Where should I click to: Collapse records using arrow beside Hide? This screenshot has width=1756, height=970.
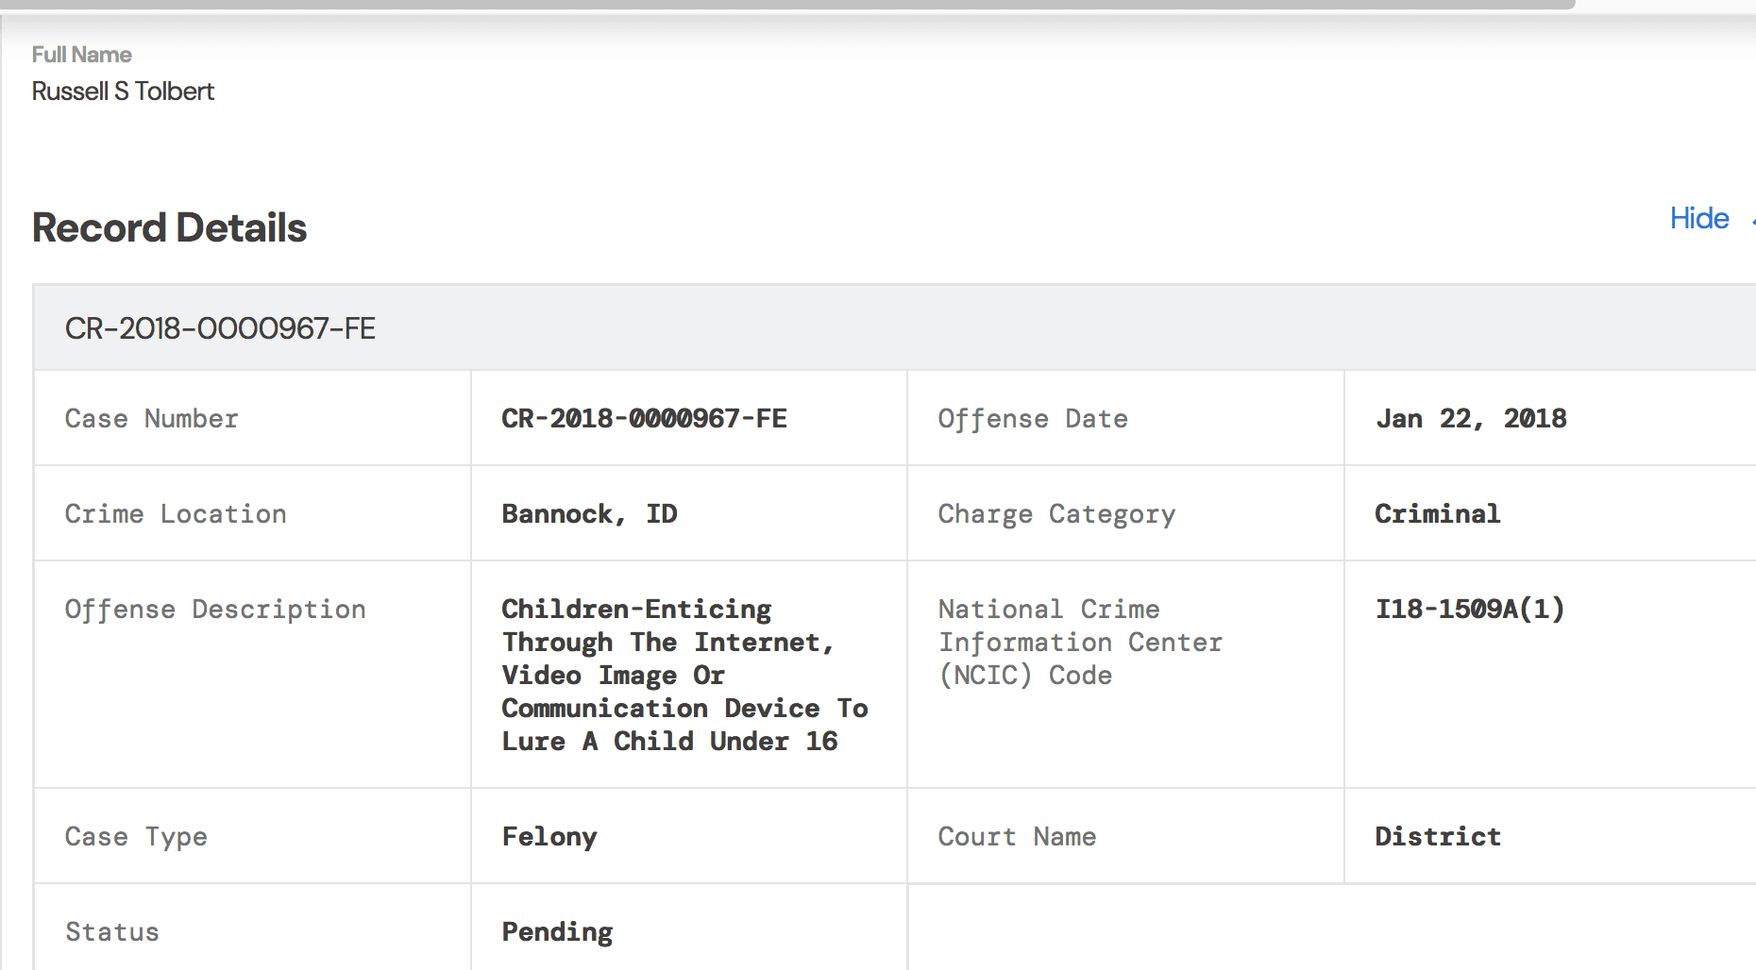coord(1751,221)
